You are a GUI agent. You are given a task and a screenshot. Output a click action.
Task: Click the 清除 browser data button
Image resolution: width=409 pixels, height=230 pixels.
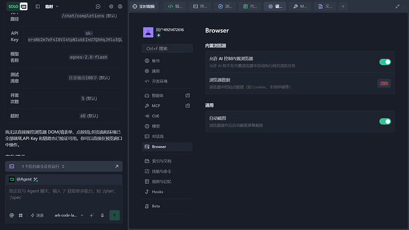[x=384, y=84]
